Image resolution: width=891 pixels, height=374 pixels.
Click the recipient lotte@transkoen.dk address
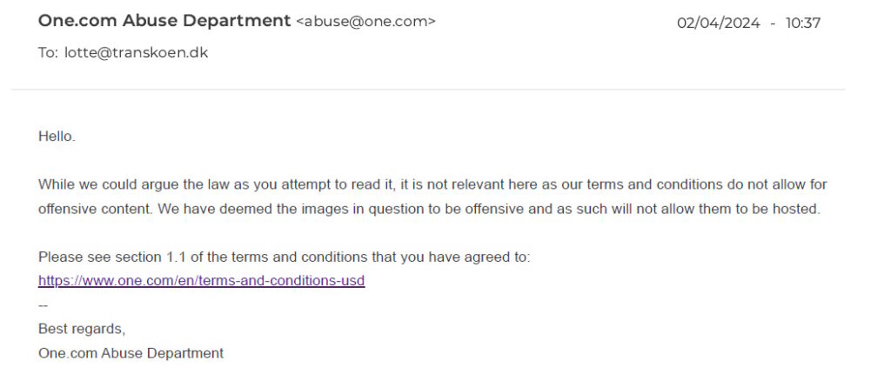(137, 53)
